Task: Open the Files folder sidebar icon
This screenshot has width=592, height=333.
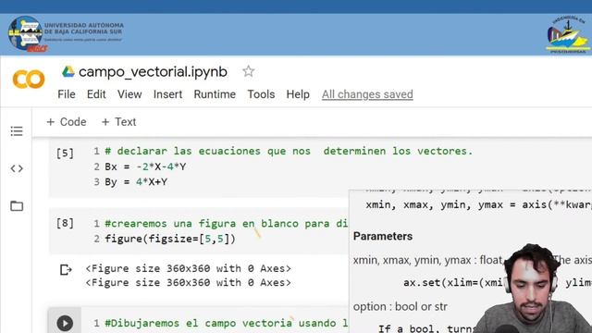Action: coord(17,205)
